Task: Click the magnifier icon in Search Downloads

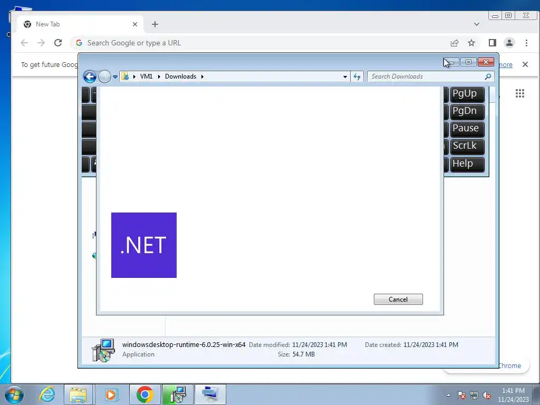Action: point(488,76)
